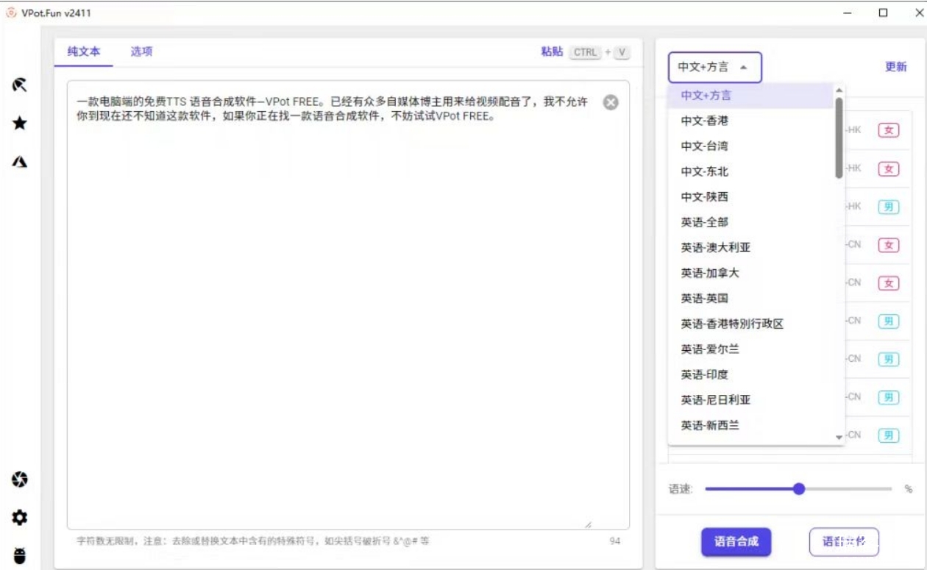Choose 英语-澳大利亚 in the language list
The width and height of the screenshot is (927, 570).
point(750,248)
